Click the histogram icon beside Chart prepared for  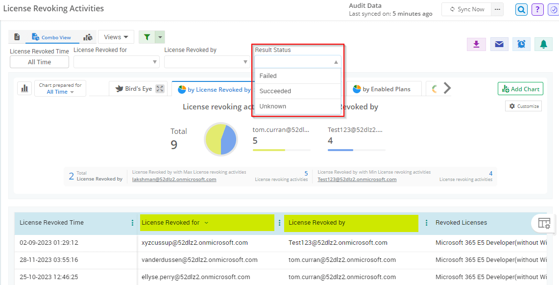[x=24, y=88]
